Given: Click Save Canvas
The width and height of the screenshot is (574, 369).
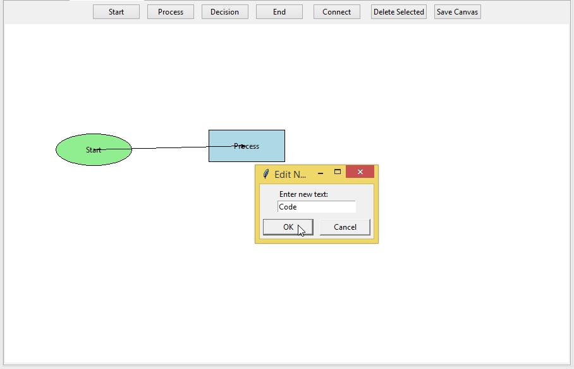Looking at the screenshot, I should [x=458, y=12].
